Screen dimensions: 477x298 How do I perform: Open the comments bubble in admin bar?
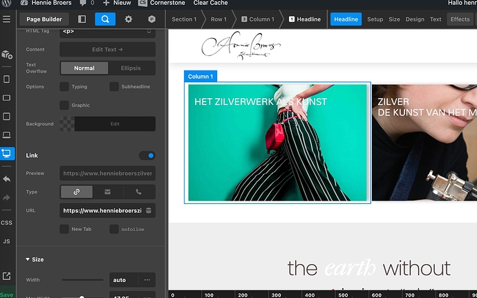pyautogui.click(x=86, y=3)
